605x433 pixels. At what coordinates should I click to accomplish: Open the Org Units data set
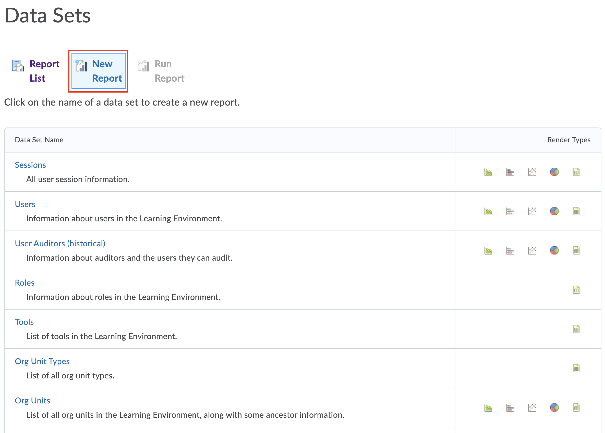[32, 401]
